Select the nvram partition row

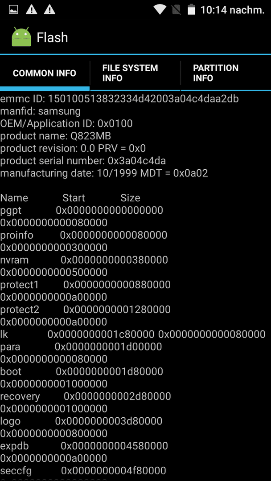(84, 266)
